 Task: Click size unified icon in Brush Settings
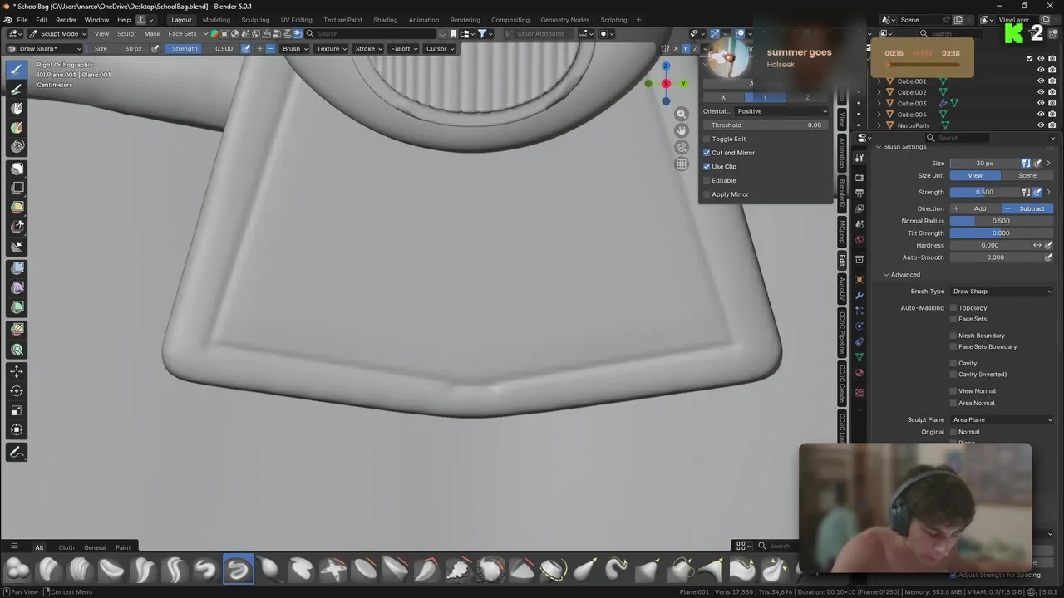pos(1027,164)
